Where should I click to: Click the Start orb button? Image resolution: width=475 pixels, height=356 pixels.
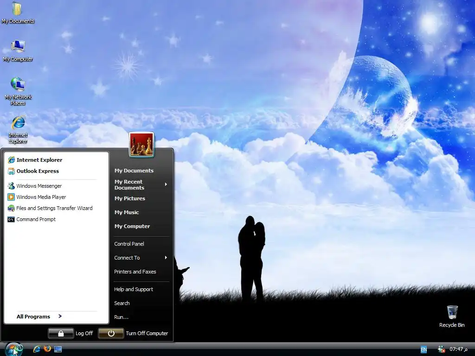tap(13, 349)
